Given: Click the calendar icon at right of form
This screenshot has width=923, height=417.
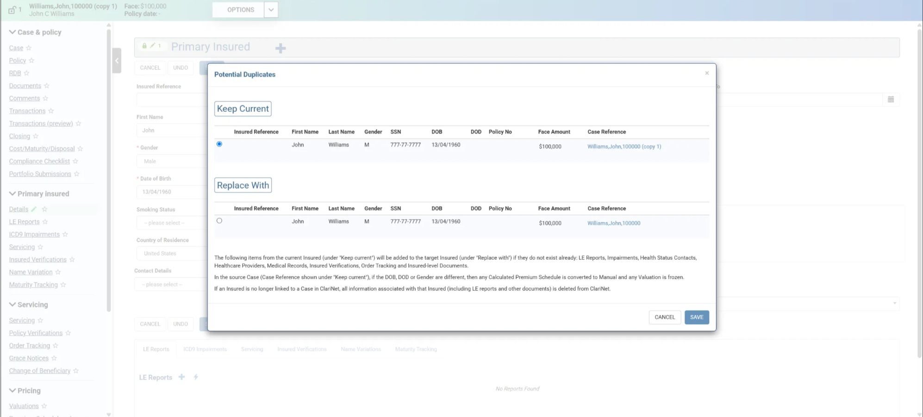Looking at the screenshot, I should tap(891, 99).
